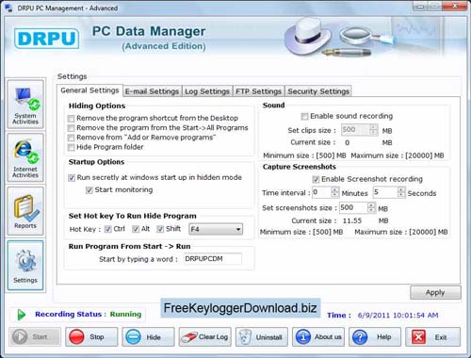Screen dimensions: 471x358
Task: Click the time 6/9/2011 10:01:54 AM
Action: [x=398, y=316]
